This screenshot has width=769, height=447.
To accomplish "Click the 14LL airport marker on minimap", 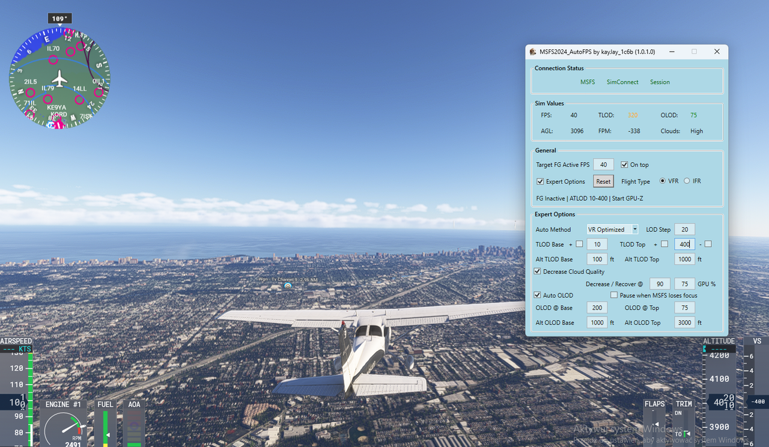I will [79, 99].
